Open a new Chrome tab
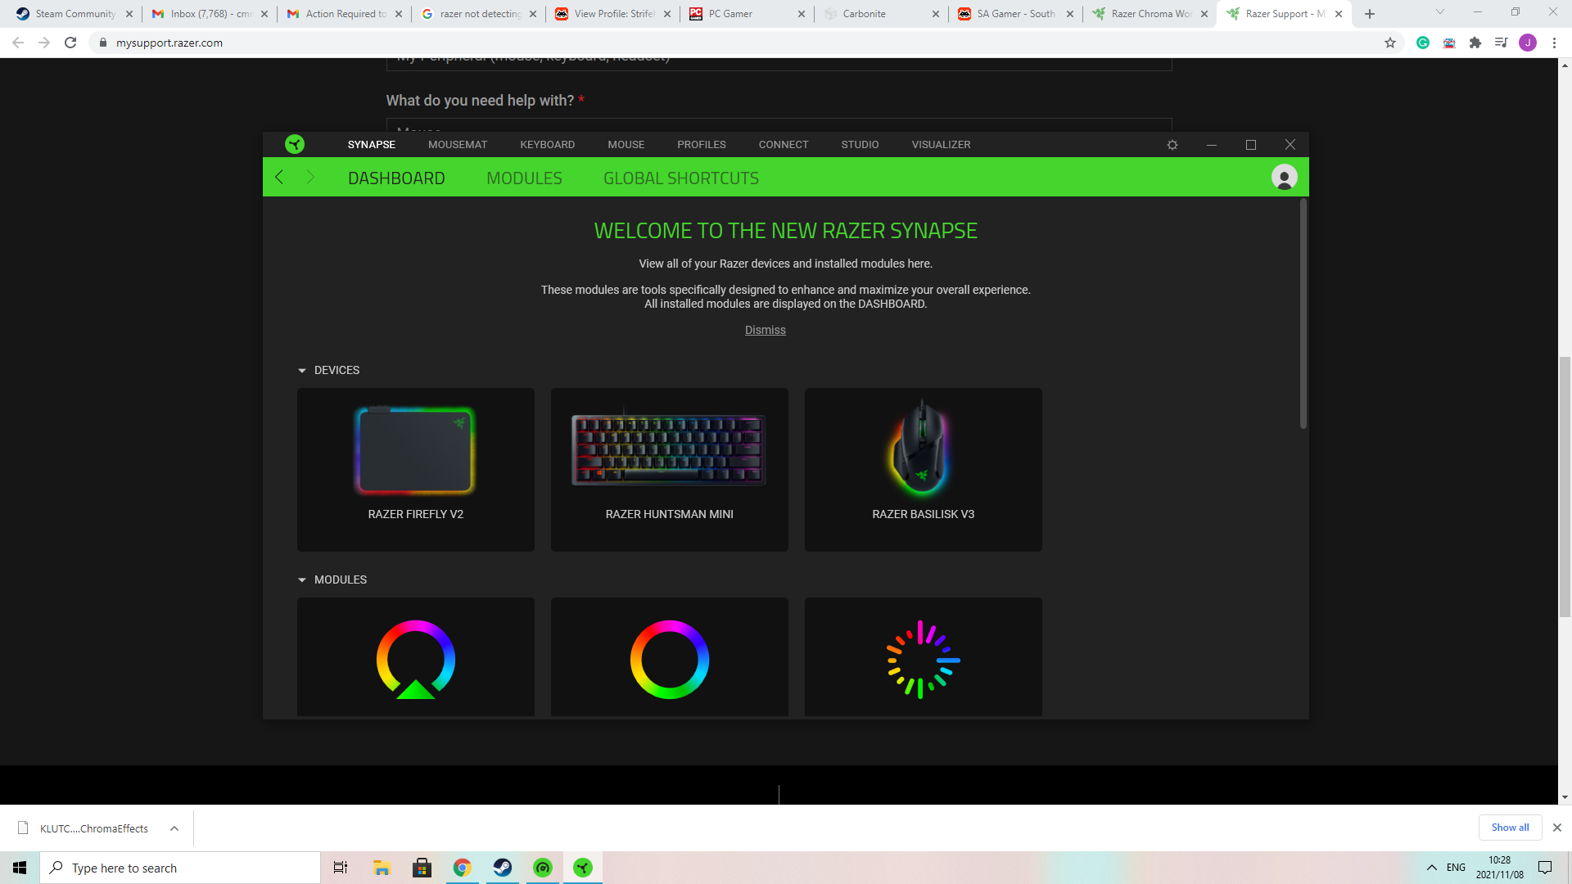Image resolution: width=1572 pixels, height=884 pixels. (1370, 14)
